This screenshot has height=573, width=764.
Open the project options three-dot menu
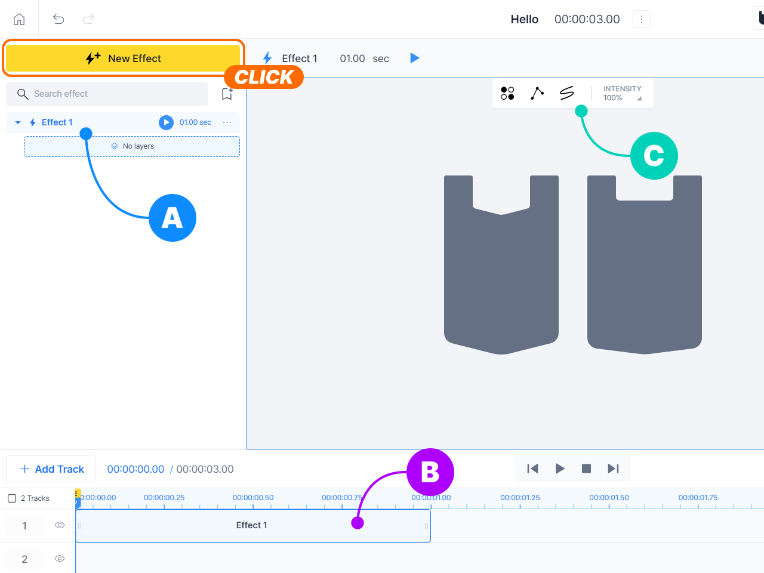(x=642, y=19)
